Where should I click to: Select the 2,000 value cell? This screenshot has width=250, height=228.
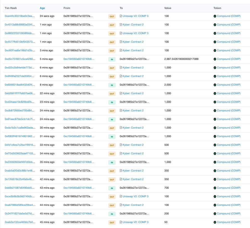(x=167, y=85)
